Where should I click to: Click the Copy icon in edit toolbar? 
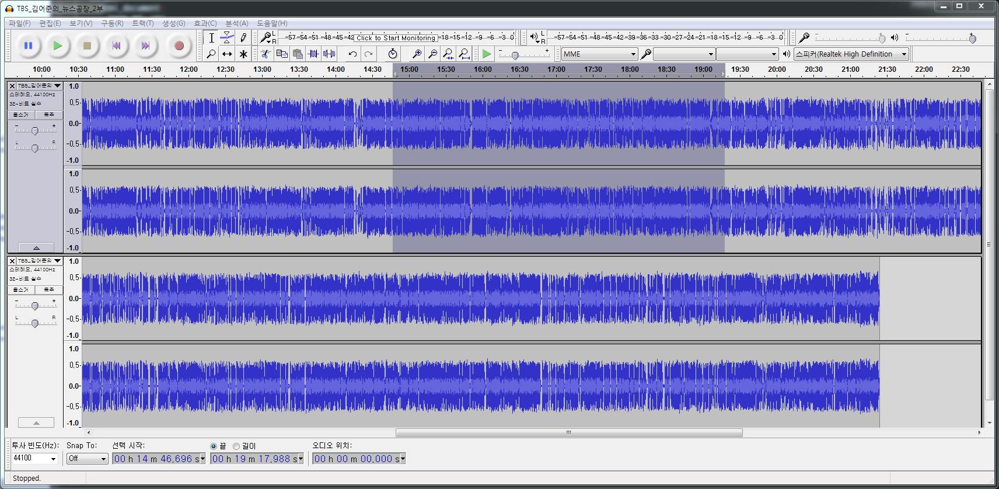click(282, 54)
